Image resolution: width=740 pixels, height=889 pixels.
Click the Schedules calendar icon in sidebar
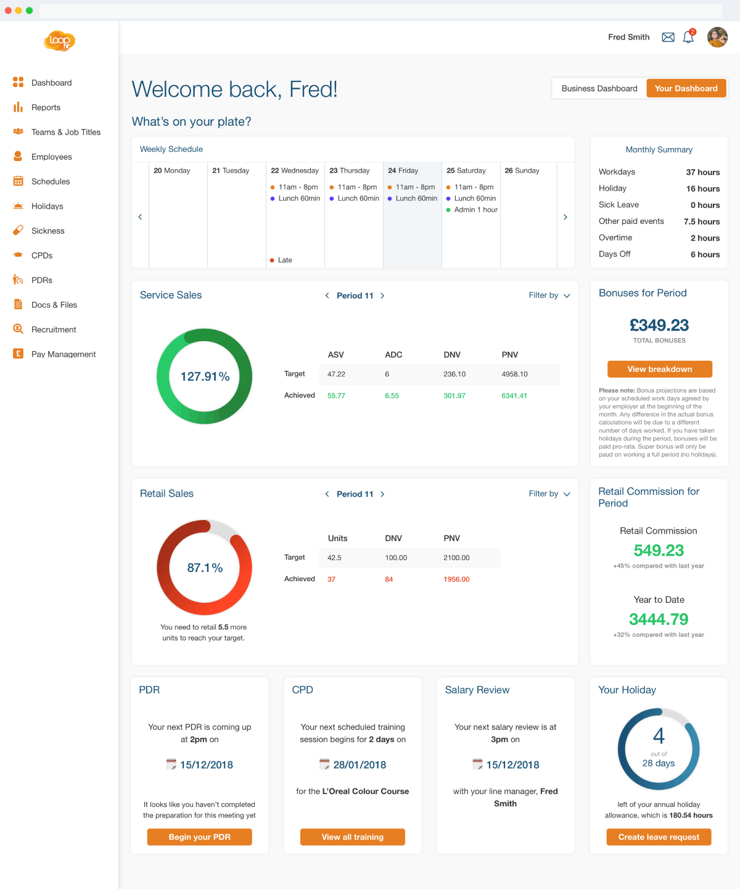tap(18, 181)
